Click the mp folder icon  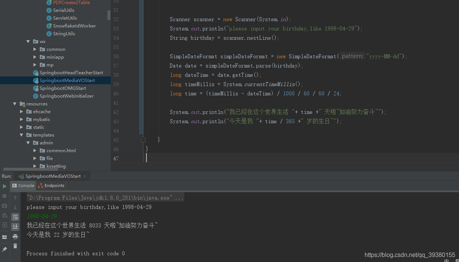click(42, 65)
